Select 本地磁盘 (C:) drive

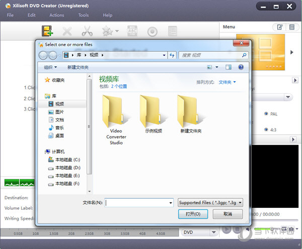click(64, 160)
